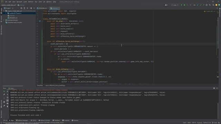Open the Code menu
This screenshot has width=221, height=124.
pyautogui.click(x=25, y=2)
